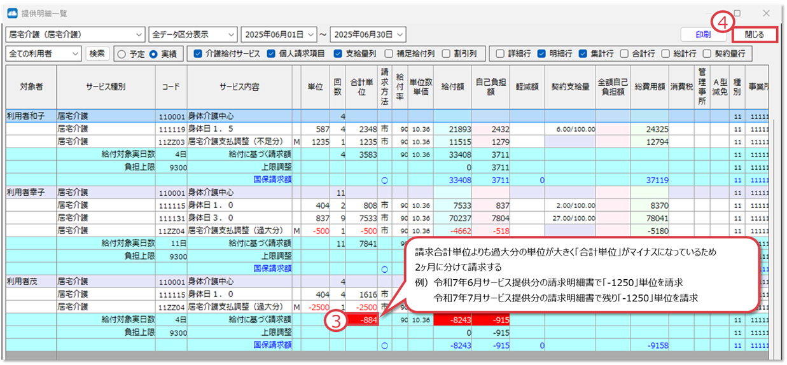Click circle mark in 利用者茂's 国保請求額 row
This screenshot has height=365, width=787.
click(x=384, y=345)
